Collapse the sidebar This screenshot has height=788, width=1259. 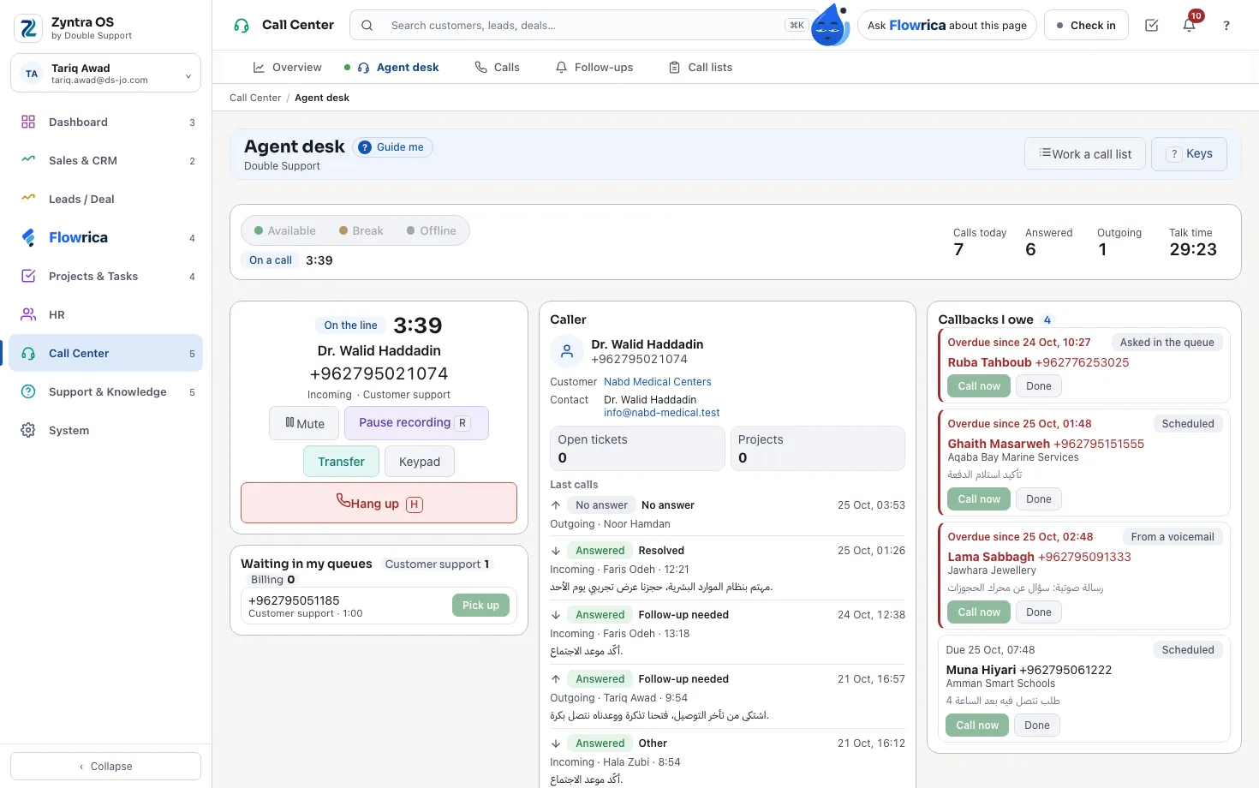[x=106, y=767]
